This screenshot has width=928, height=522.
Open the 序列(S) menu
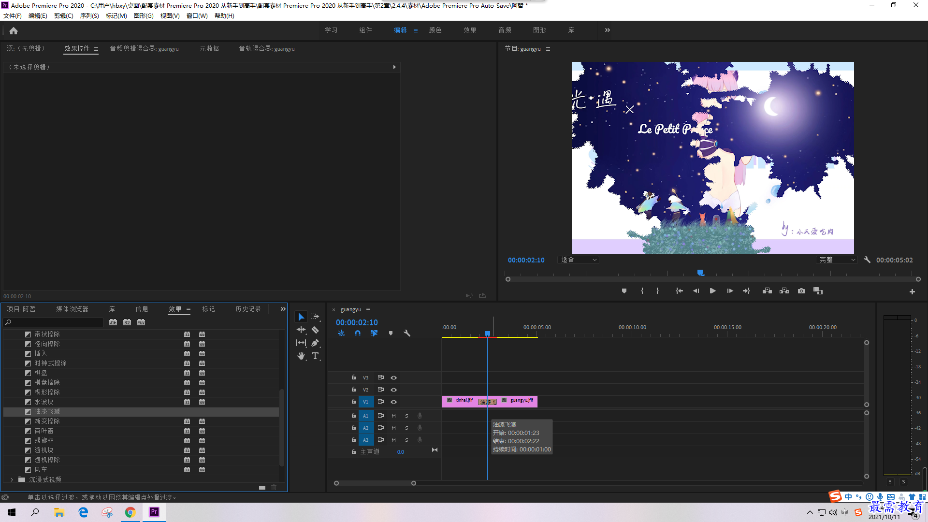pyautogui.click(x=89, y=16)
